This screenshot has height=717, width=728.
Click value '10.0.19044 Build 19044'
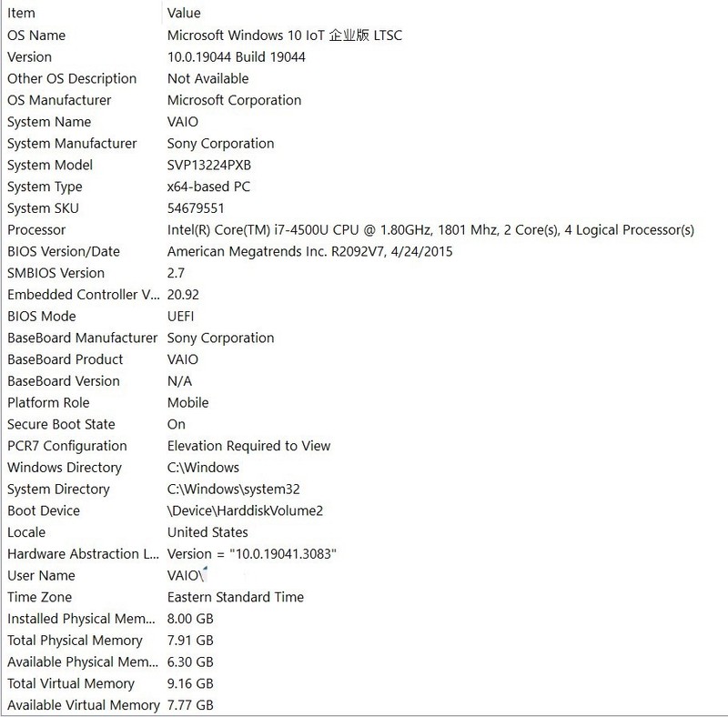(237, 57)
